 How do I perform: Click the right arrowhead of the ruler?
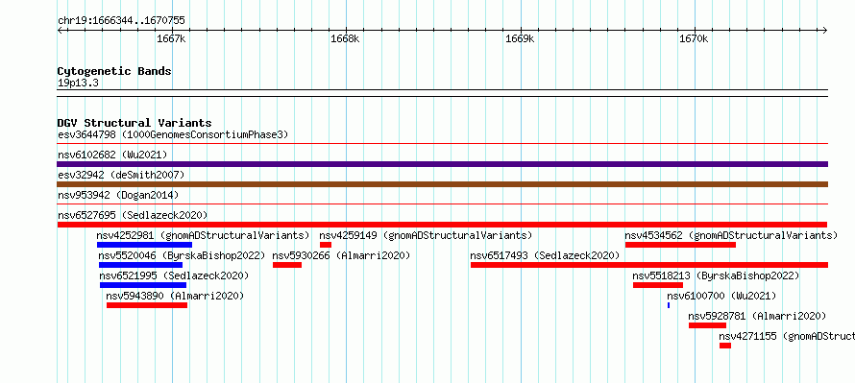[825, 31]
